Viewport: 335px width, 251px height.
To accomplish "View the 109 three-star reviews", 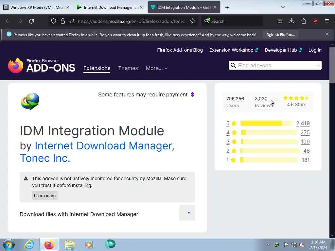I will tap(305, 142).
